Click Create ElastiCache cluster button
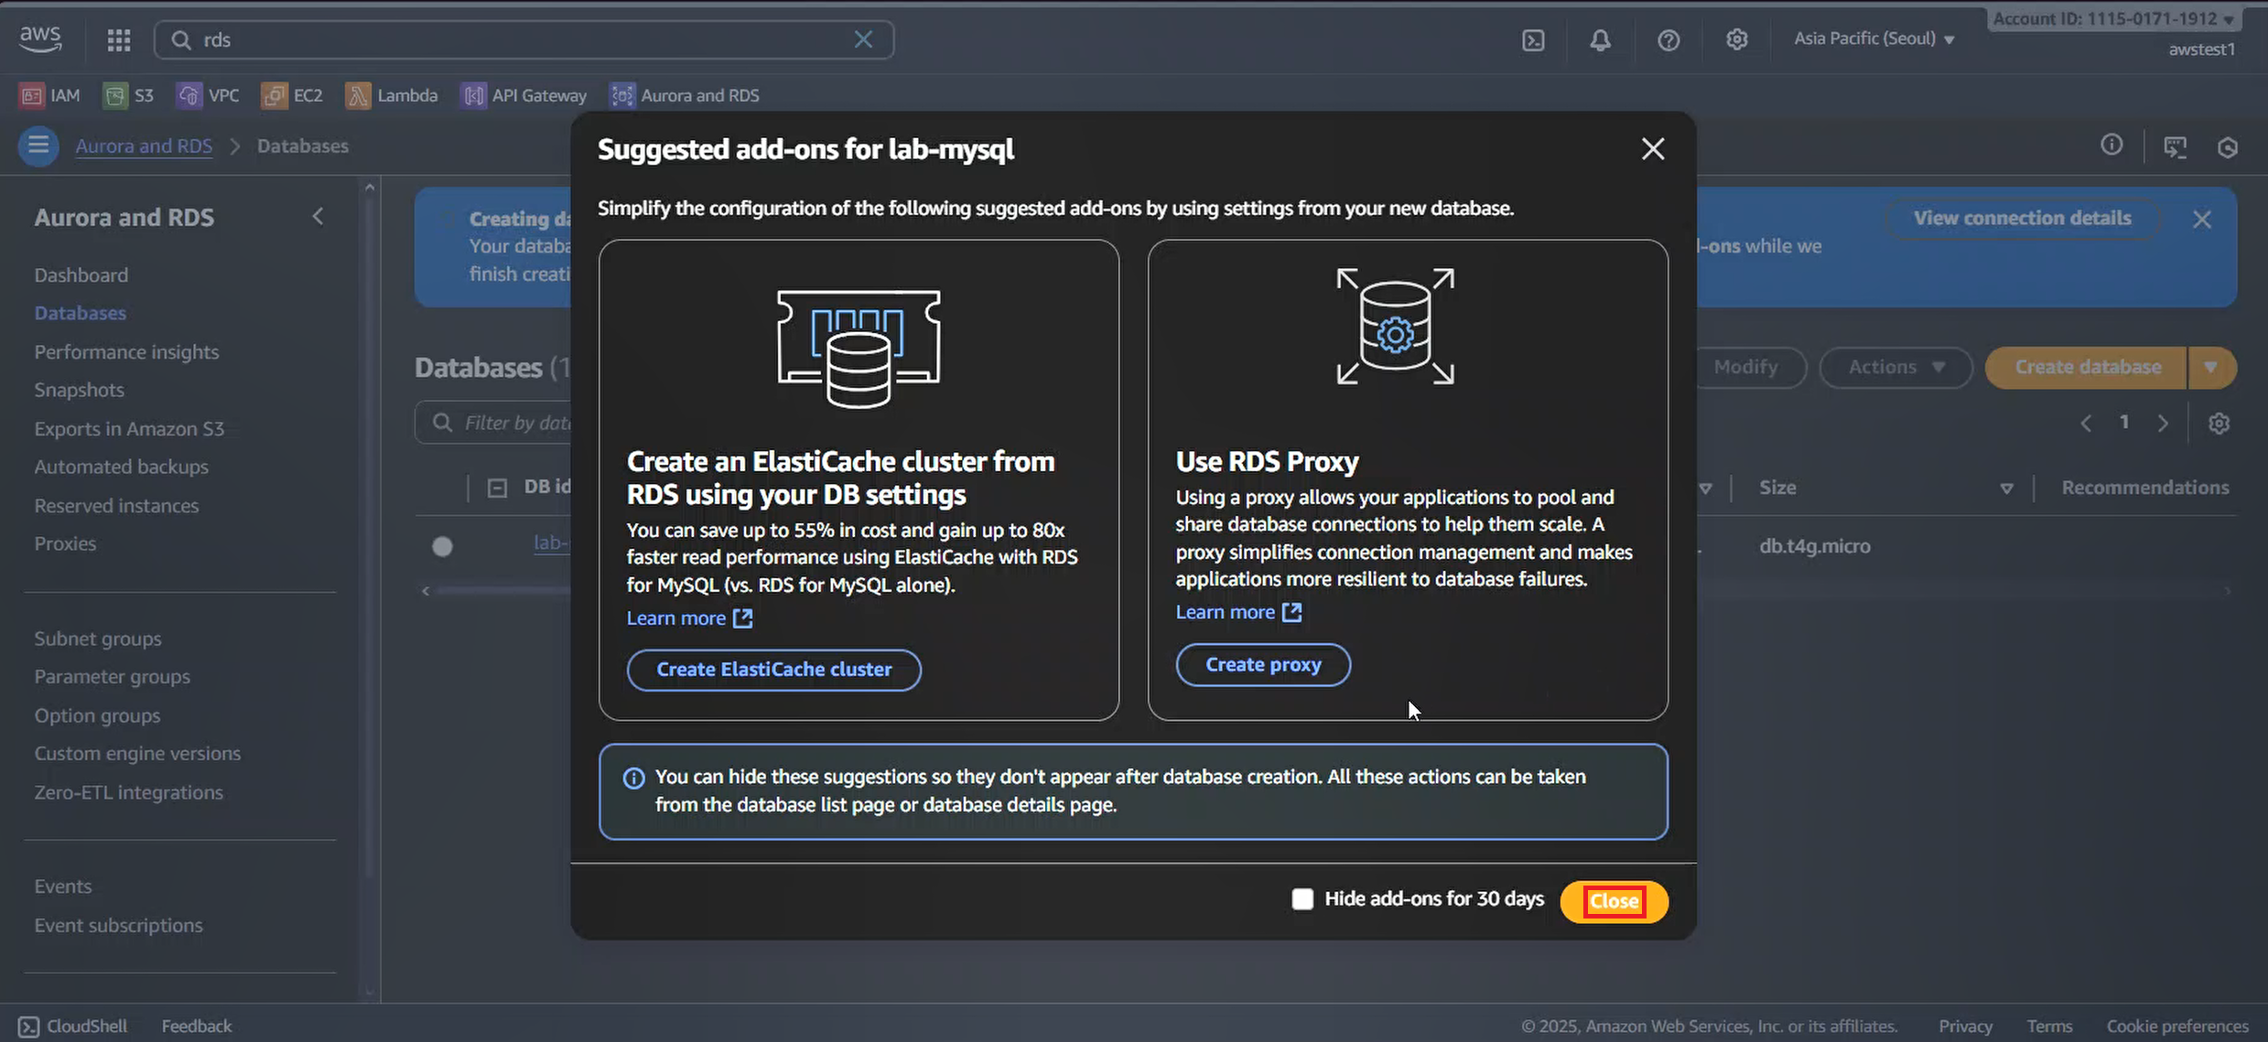The image size is (2268, 1042). click(x=773, y=670)
